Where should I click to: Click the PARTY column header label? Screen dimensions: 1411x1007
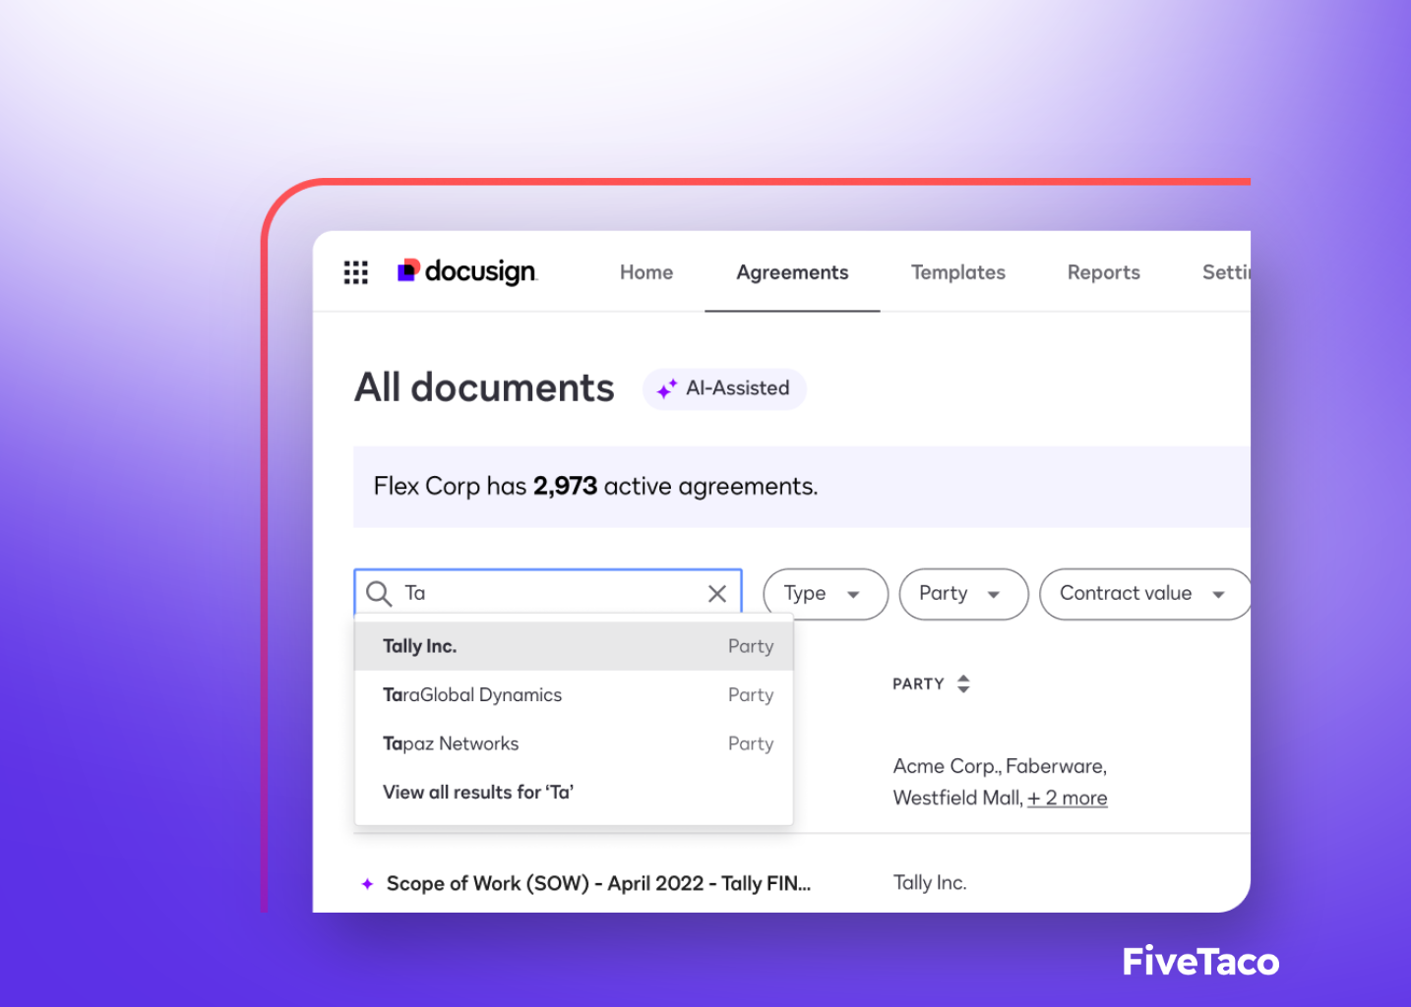[x=918, y=683]
